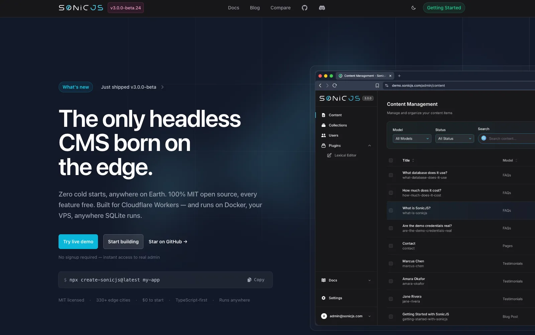Click the browser reload icon in demo window
The image size is (535, 335).
pos(334,85)
